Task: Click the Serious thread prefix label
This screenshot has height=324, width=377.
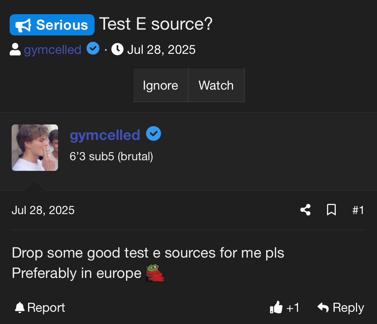Action: pyautogui.click(x=52, y=25)
